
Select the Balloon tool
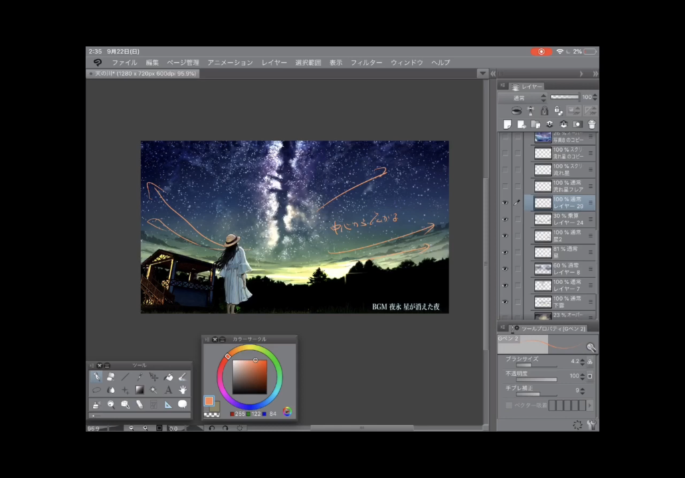(x=183, y=404)
